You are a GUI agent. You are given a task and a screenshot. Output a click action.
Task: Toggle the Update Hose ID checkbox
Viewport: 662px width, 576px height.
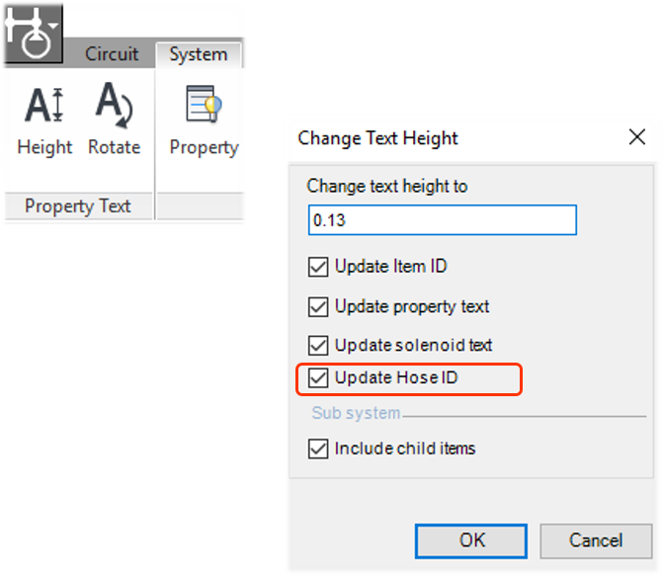[x=318, y=378]
